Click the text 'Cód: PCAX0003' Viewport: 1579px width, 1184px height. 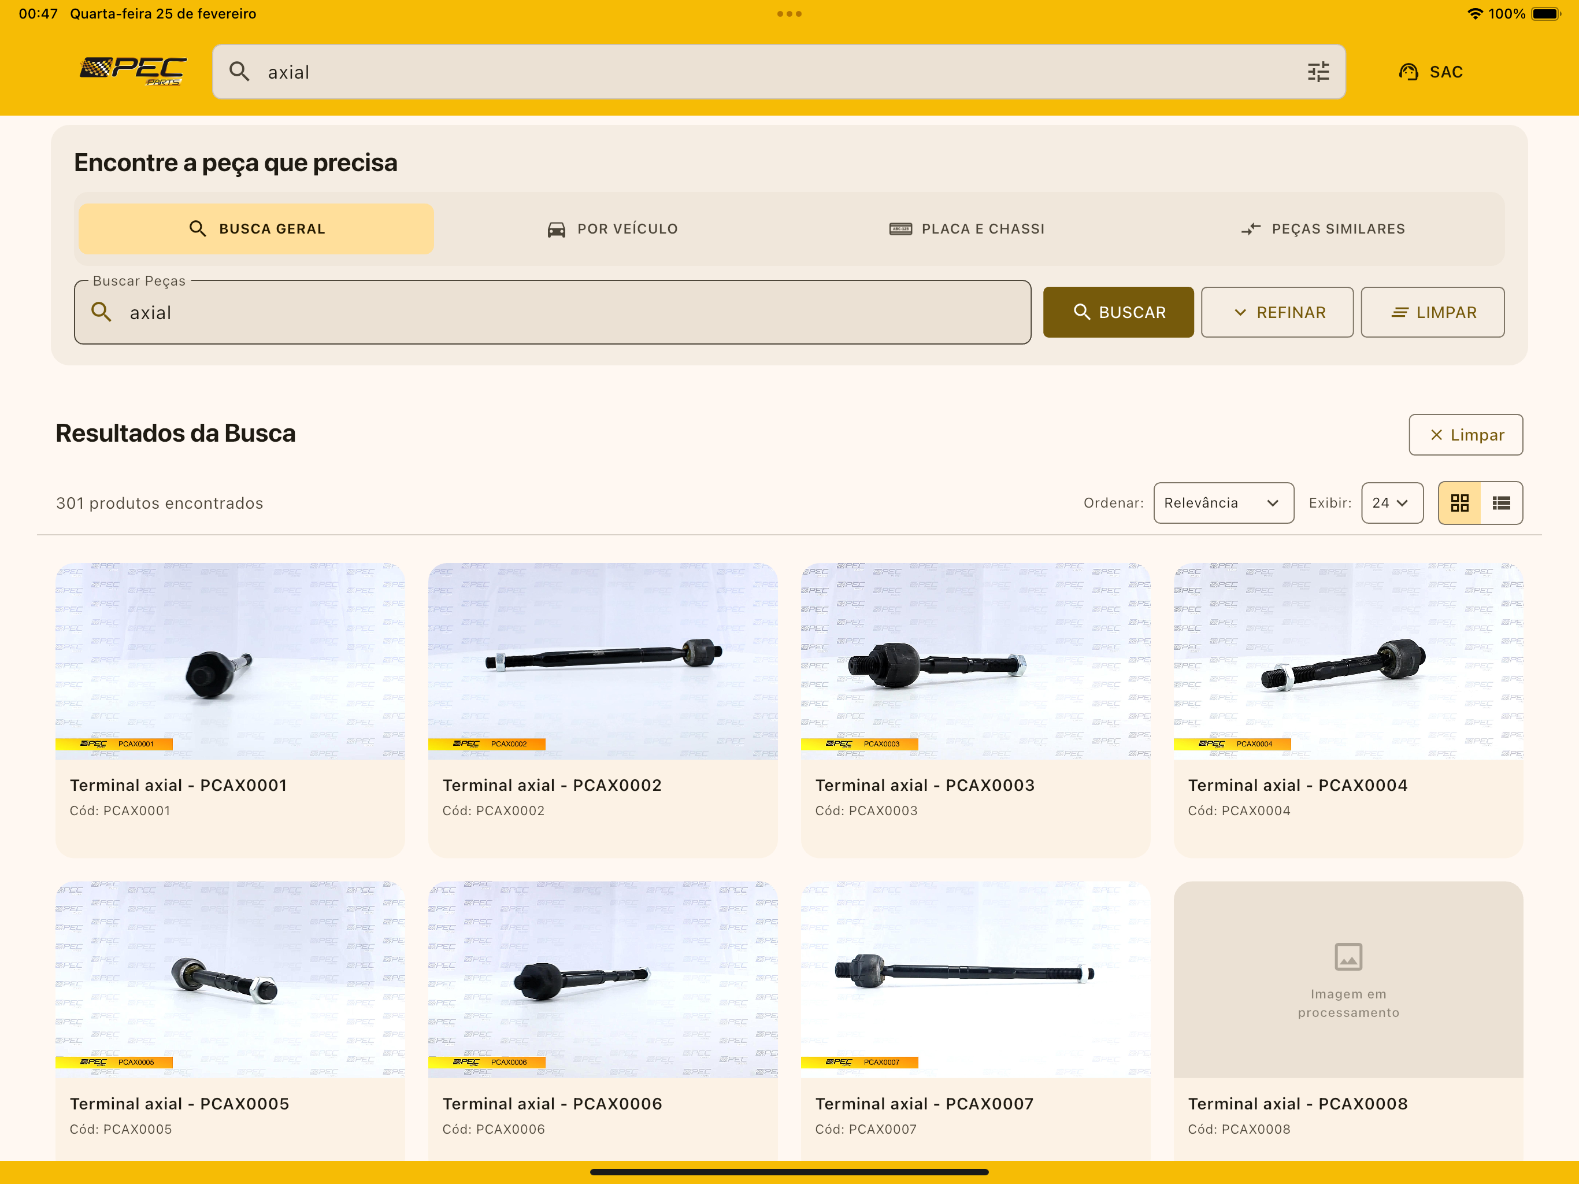tap(866, 811)
